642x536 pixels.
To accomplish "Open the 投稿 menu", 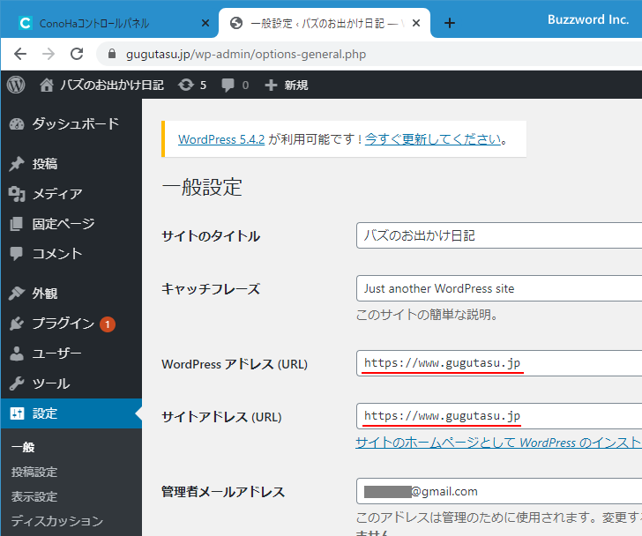I will (x=45, y=164).
